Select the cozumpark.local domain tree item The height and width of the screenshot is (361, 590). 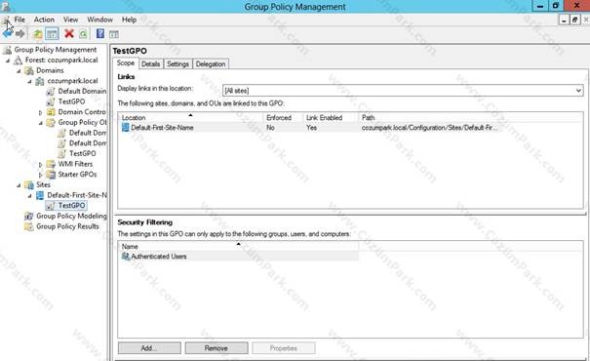[x=72, y=81]
